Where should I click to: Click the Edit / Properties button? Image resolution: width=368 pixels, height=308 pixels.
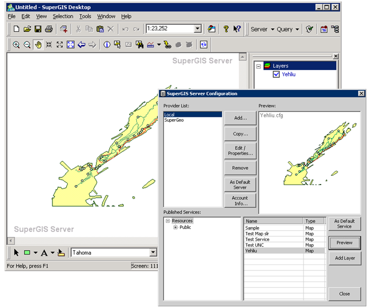[240, 150]
